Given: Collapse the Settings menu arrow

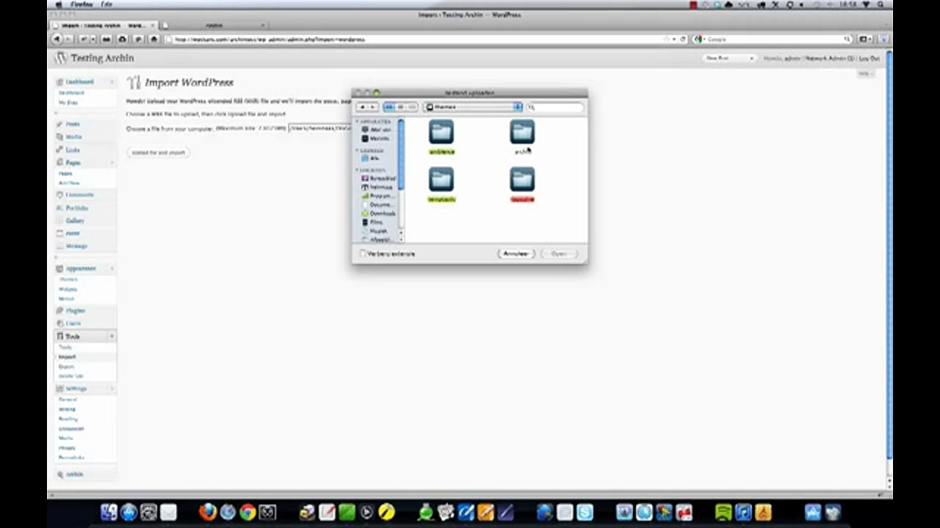Looking at the screenshot, I should (112, 388).
